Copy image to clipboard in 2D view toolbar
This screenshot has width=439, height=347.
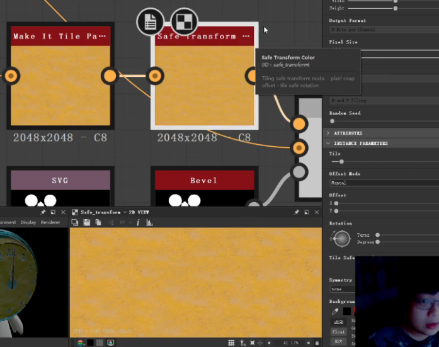click(x=75, y=222)
